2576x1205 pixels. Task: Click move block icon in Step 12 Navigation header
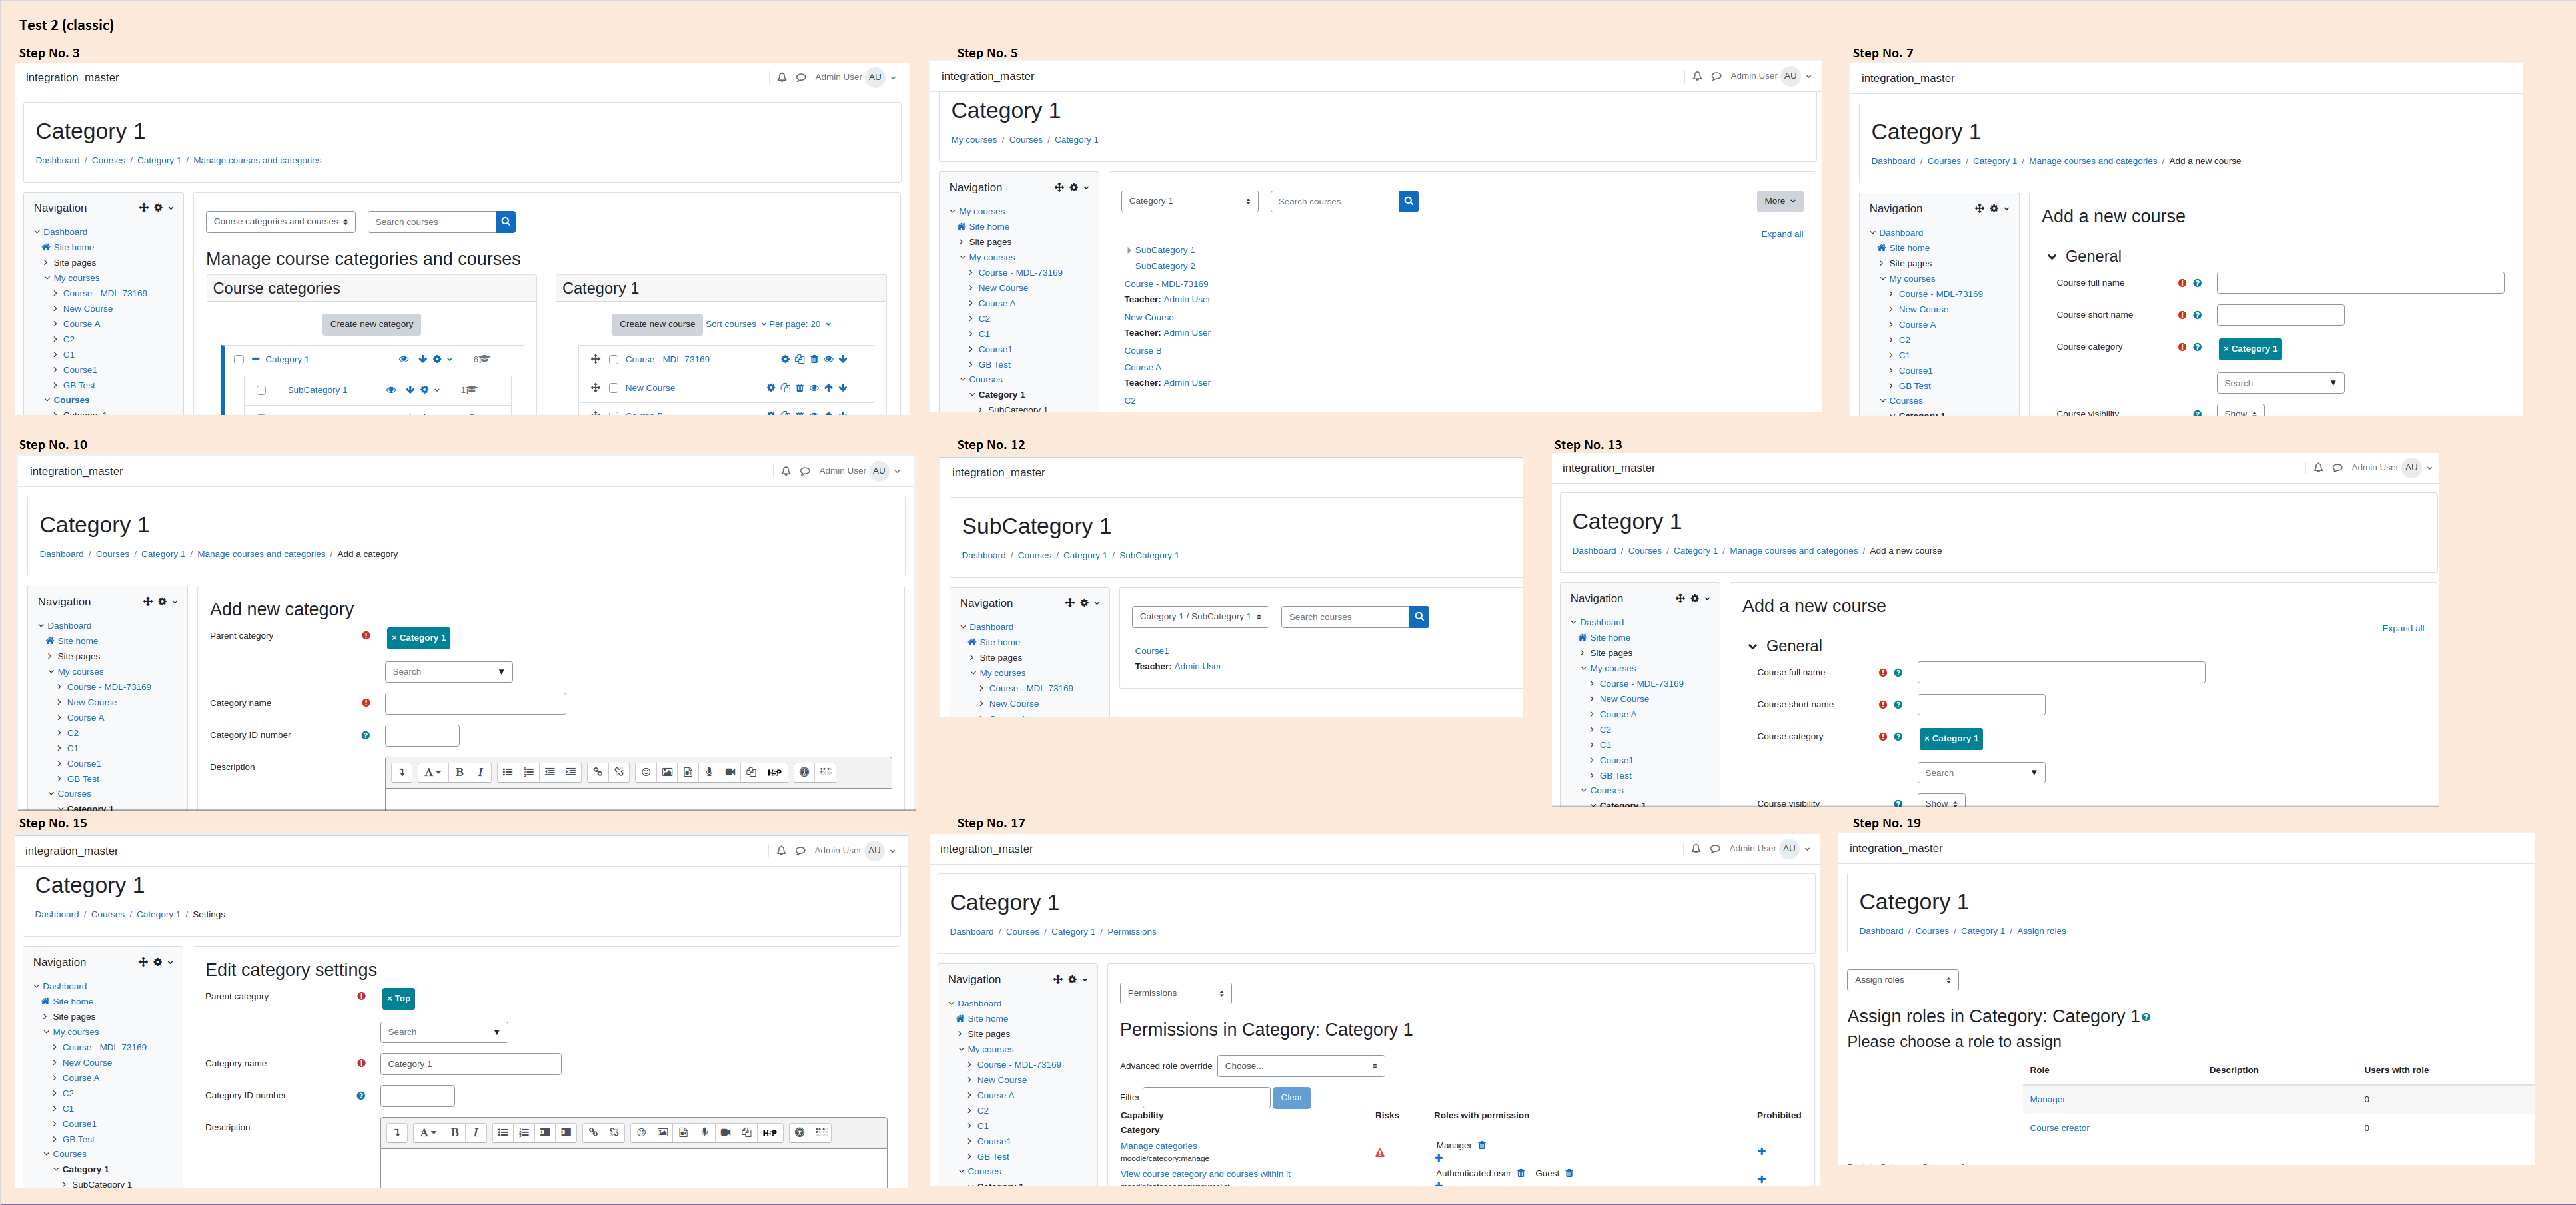pos(1069,603)
